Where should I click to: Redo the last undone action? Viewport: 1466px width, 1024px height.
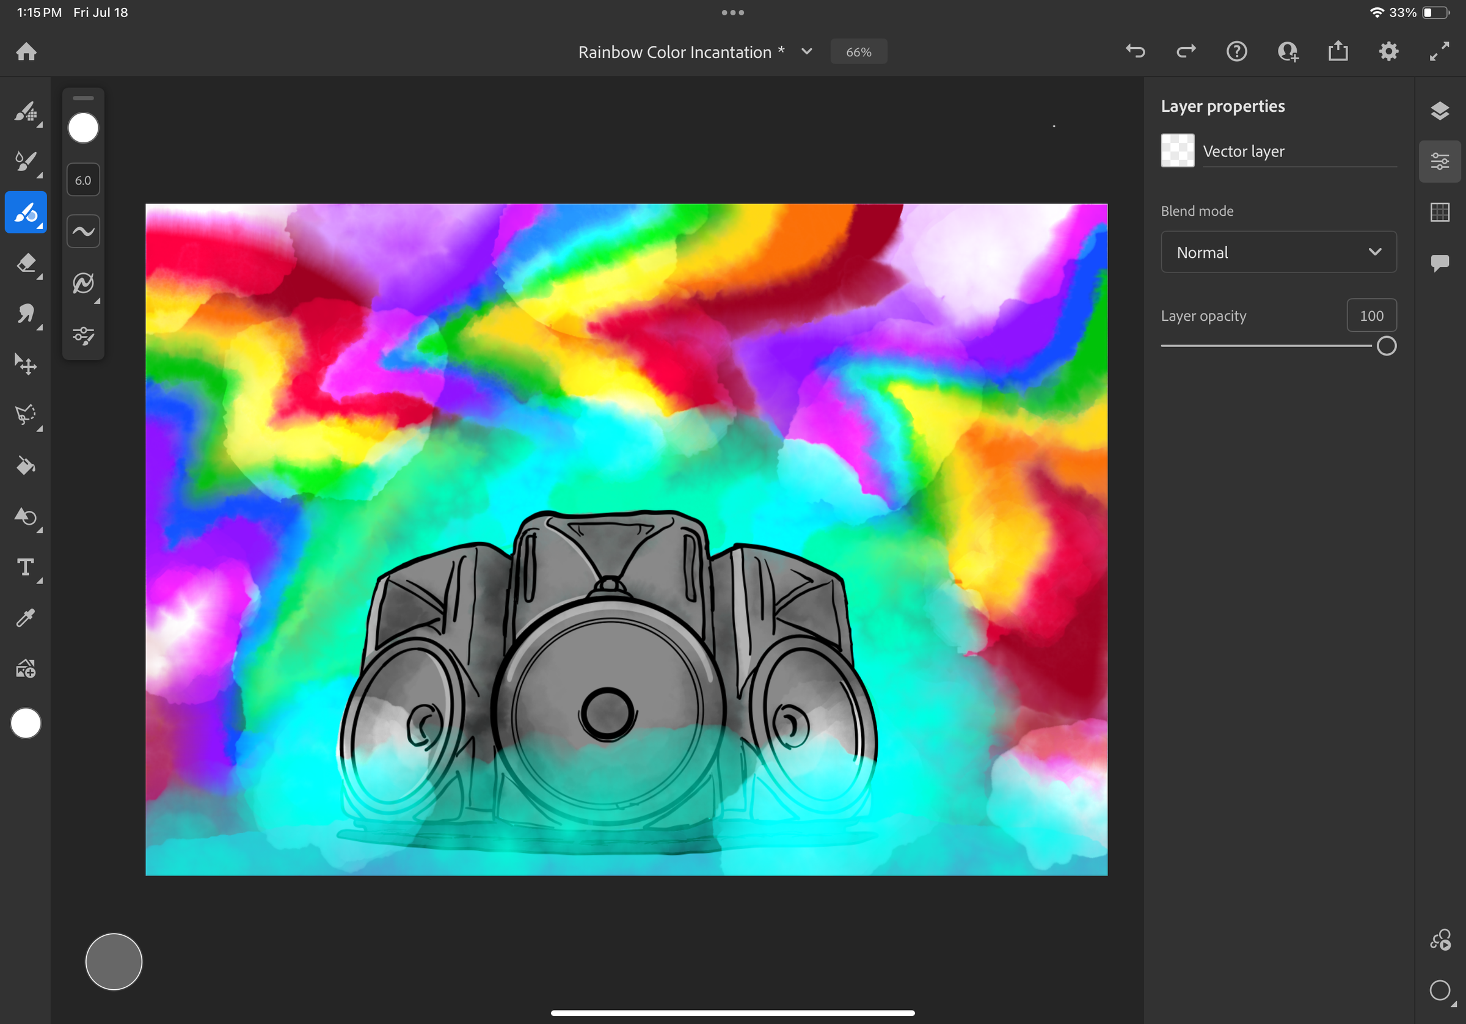(1186, 51)
